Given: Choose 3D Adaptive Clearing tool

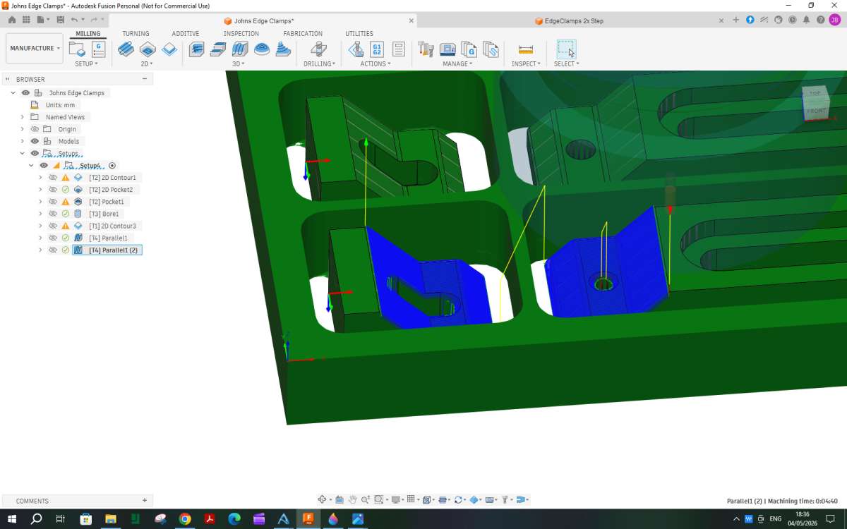Looking at the screenshot, I should pyautogui.click(x=197, y=49).
